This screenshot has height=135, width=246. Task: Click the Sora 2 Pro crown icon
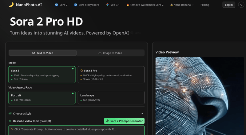pyautogui.click(x=81, y=71)
